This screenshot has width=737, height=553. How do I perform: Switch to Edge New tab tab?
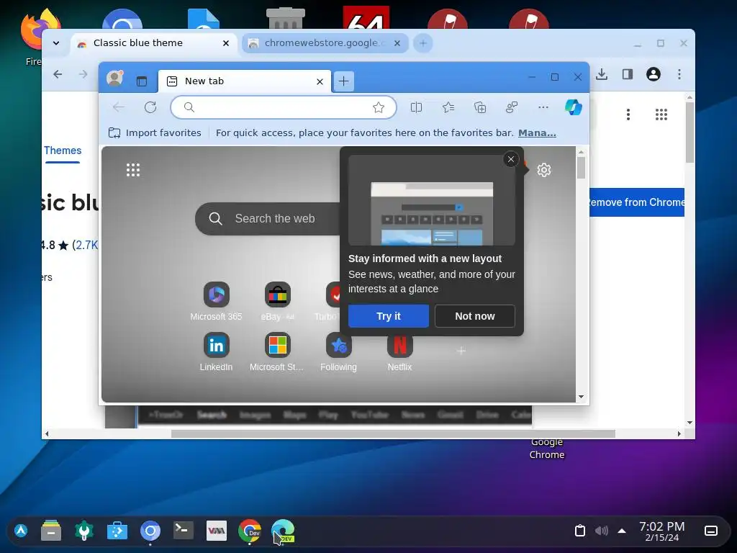245,81
